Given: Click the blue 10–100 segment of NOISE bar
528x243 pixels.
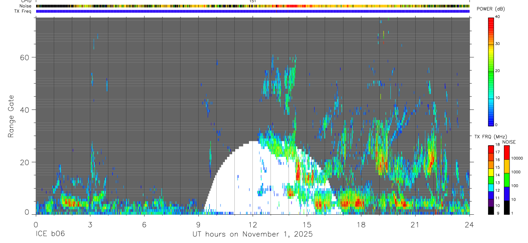Looking at the screenshot, I should pos(507,193).
